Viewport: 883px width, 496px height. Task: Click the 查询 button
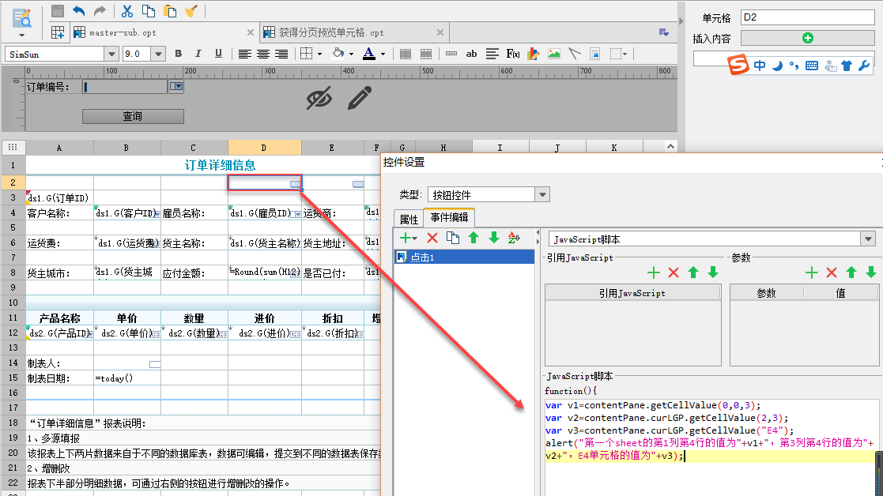(133, 116)
